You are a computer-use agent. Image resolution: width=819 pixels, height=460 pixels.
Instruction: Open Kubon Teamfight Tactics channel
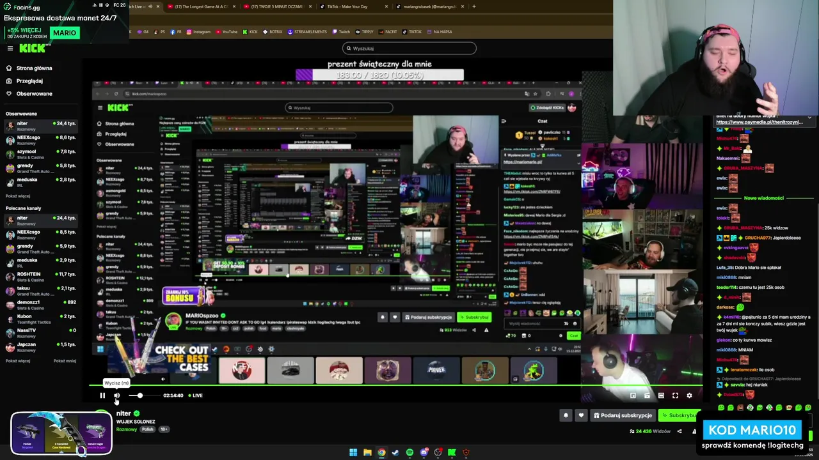(x=41, y=319)
